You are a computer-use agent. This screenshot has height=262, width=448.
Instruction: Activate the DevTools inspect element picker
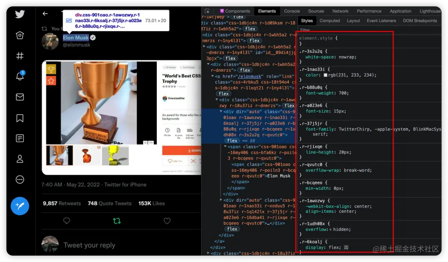(207, 11)
